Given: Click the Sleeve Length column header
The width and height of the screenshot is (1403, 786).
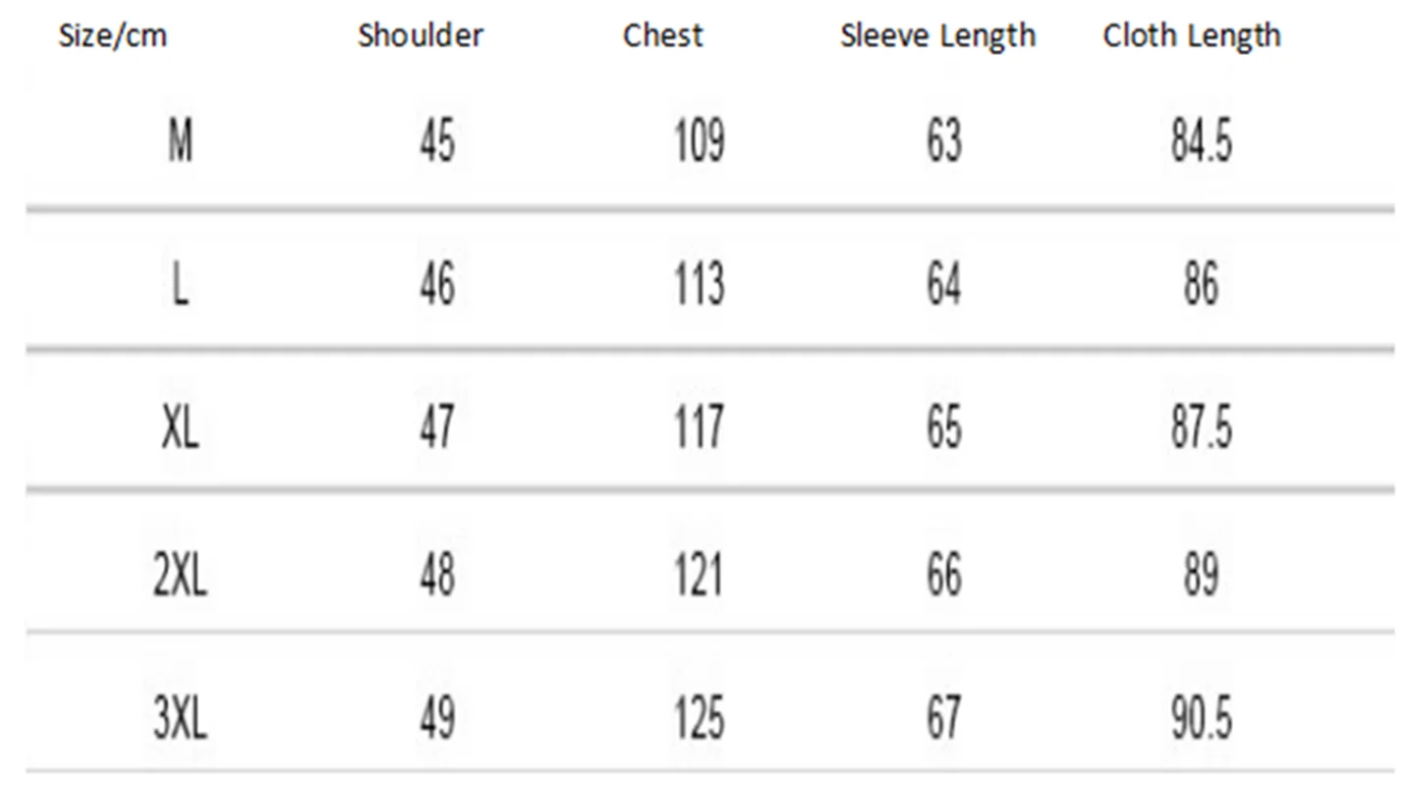Looking at the screenshot, I should coord(937,36).
